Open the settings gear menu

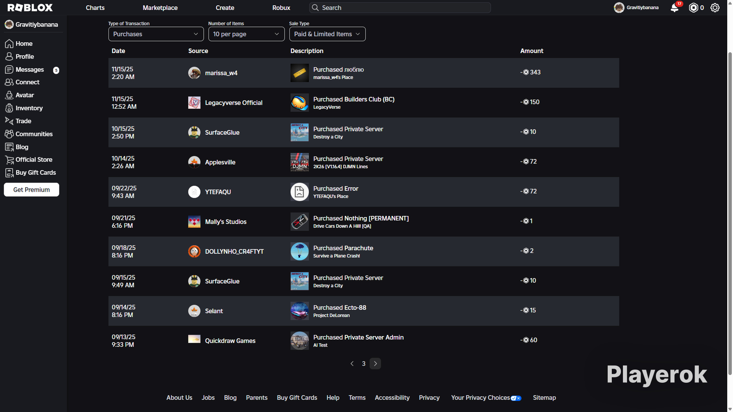pyautogui.click(x=715, y=7)
